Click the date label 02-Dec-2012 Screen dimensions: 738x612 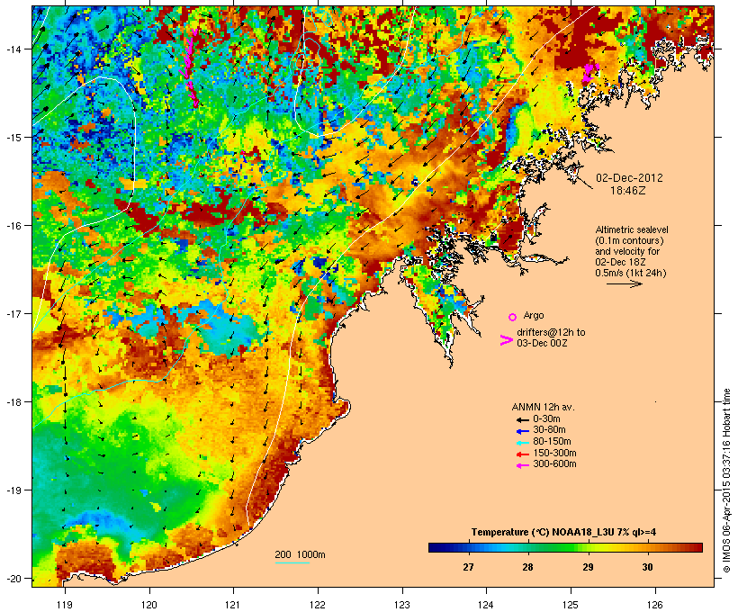pos(629,178)
